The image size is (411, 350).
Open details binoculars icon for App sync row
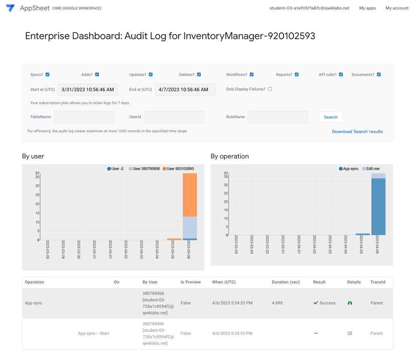[350, 303]
